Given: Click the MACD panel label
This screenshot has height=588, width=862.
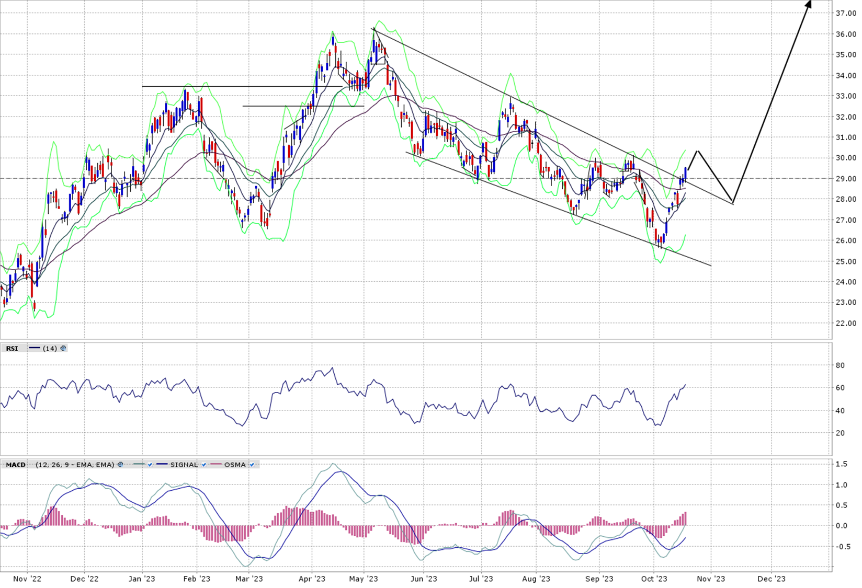Looking at the screenshot, I should tap(16, 464).
